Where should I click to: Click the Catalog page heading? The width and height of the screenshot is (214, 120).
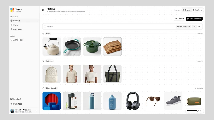pos(51,9)
